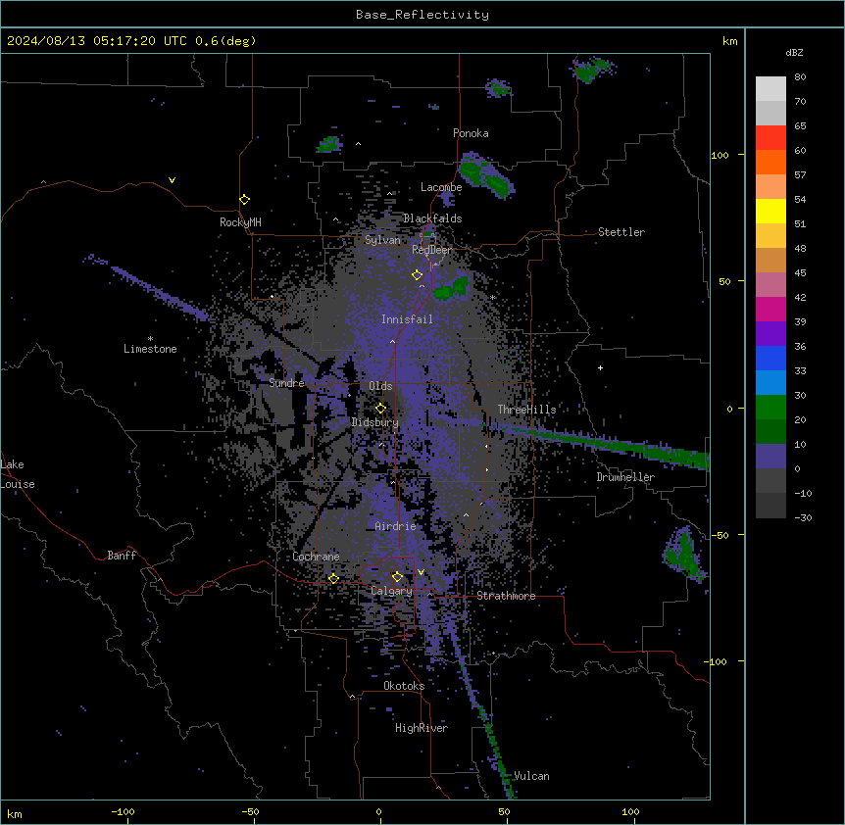845x825 pixels.
Task: Click the Vulcan label
Action: tap(531, 776)
